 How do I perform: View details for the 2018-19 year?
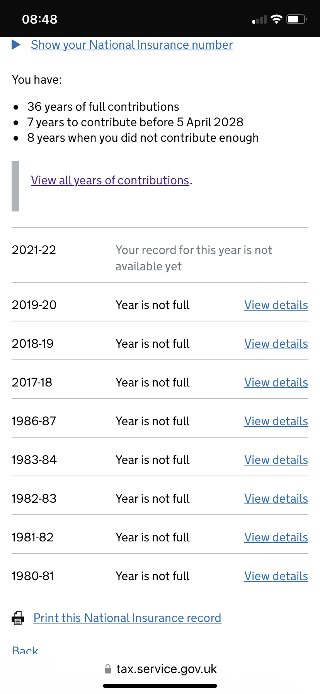pos(276,344)
